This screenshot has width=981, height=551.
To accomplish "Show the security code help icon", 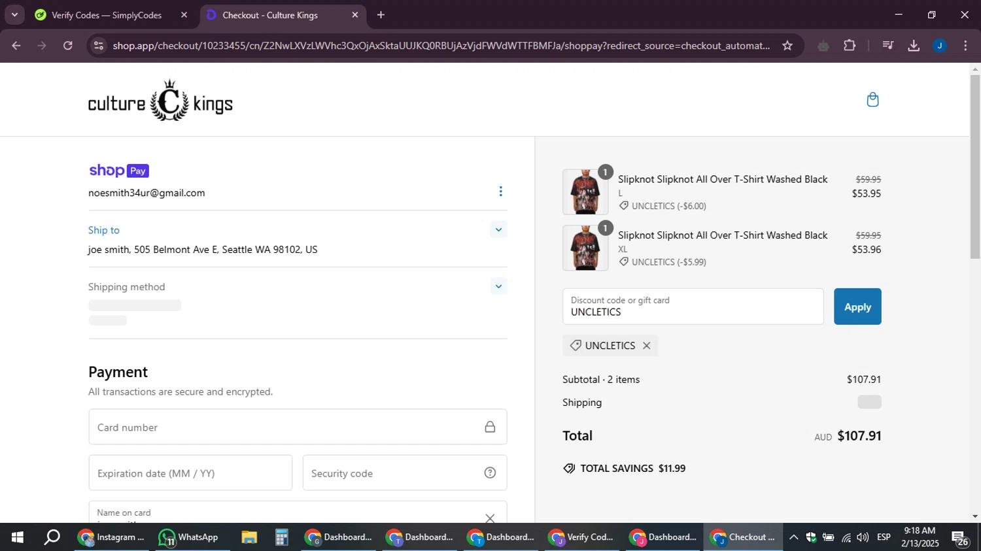I will (x=490, y=473).
